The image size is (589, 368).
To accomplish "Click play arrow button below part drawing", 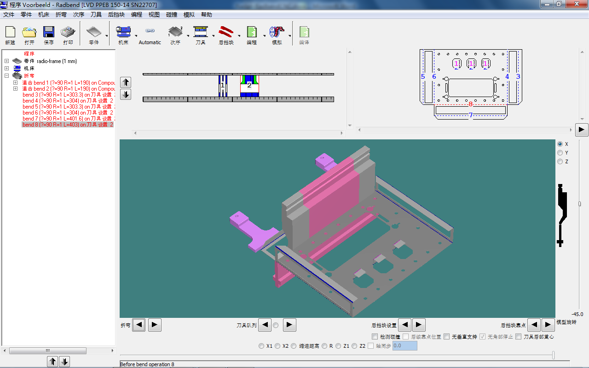I will click(x=582, y=130).
